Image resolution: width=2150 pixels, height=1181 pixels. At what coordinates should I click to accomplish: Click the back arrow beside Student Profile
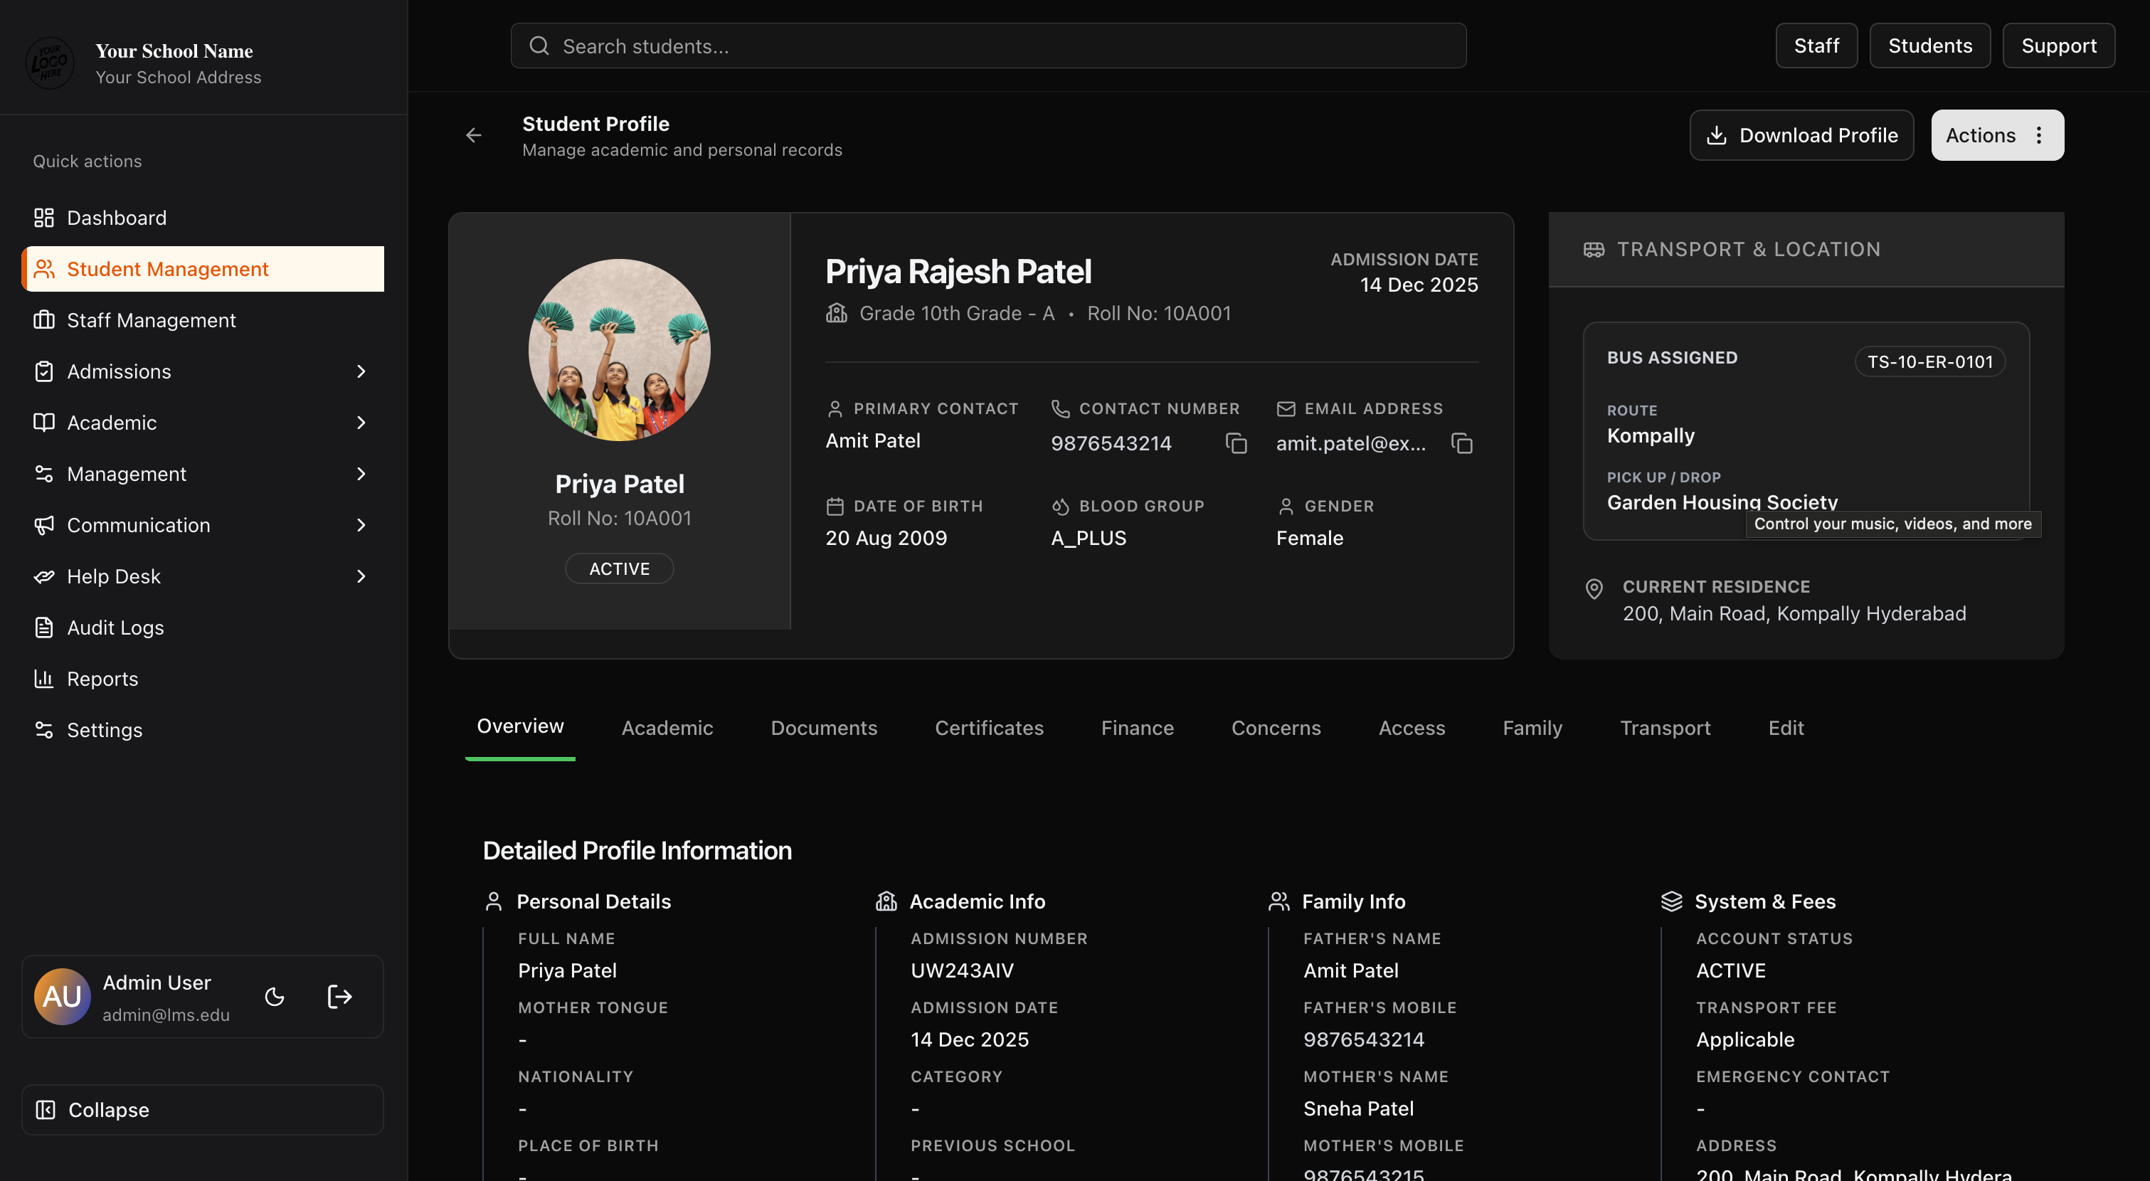473,135
